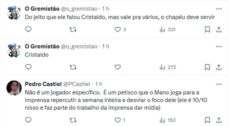The height and width of the screenshot is (126, 229).
Task: Share the 'Cristaldo' tweet
Action: 218,67
